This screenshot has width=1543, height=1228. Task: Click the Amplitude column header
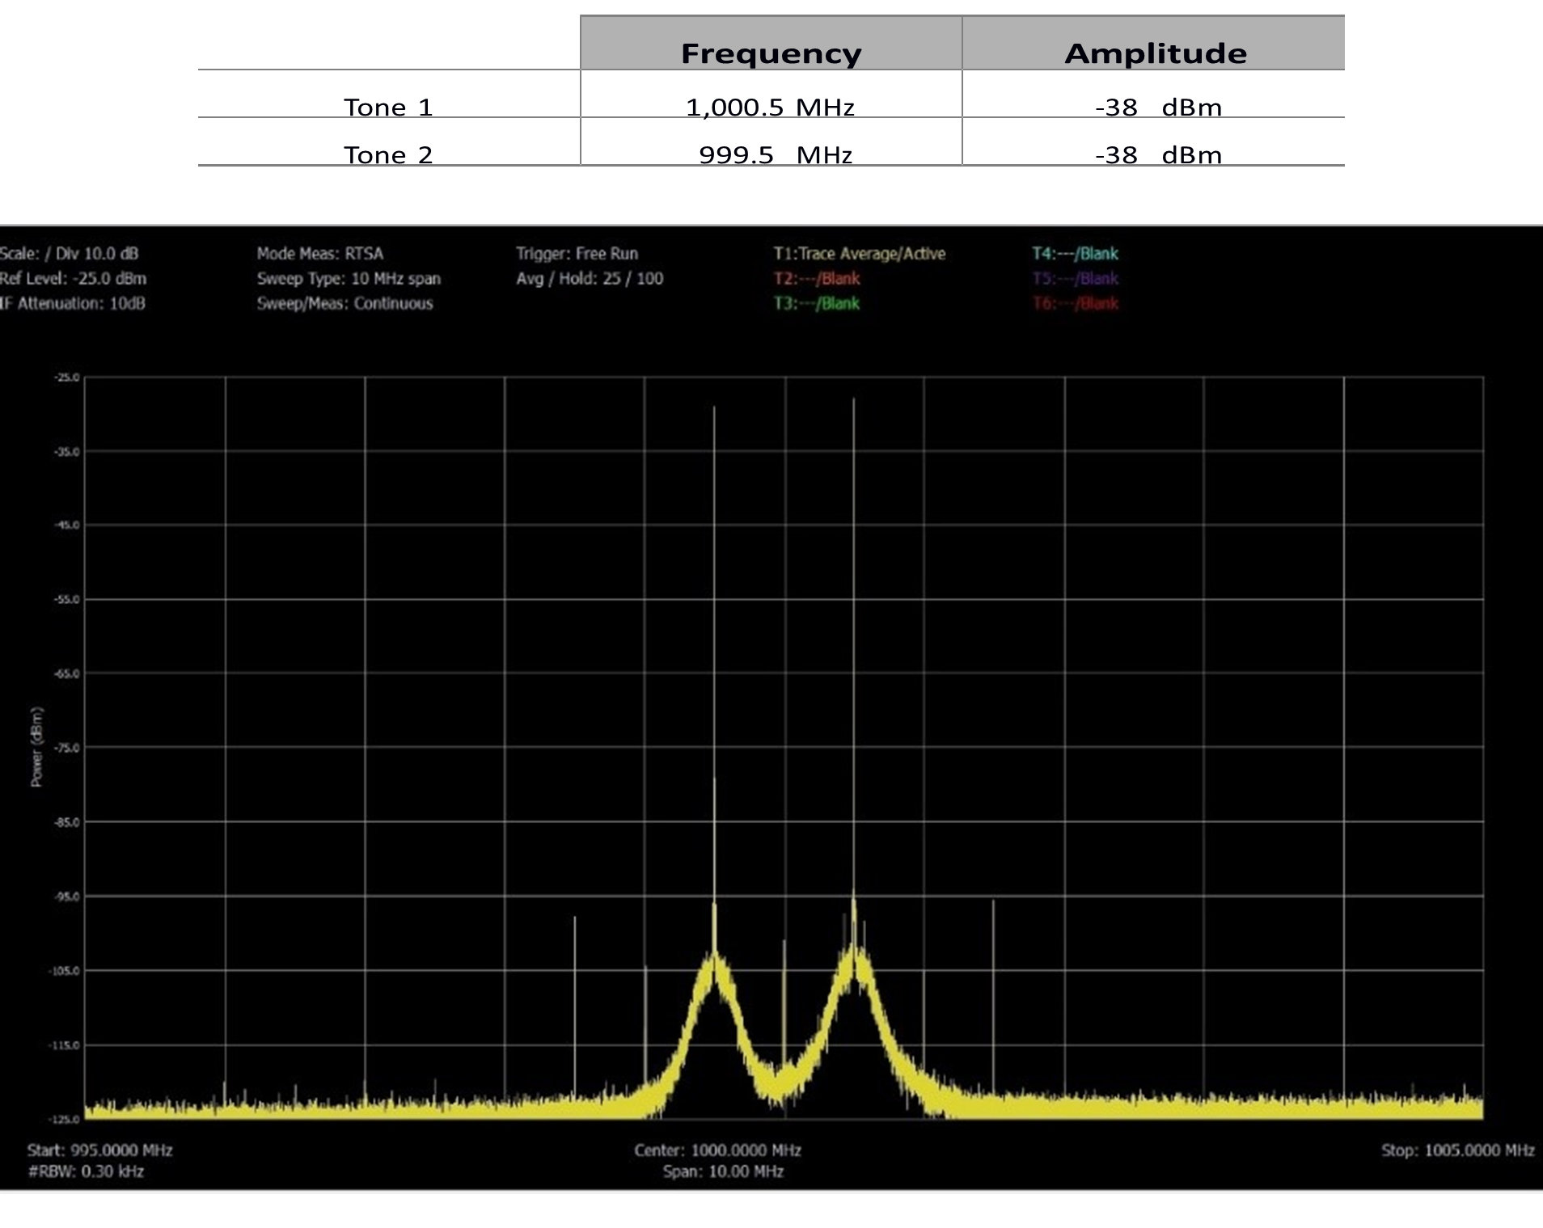[x=1154, y=43]
